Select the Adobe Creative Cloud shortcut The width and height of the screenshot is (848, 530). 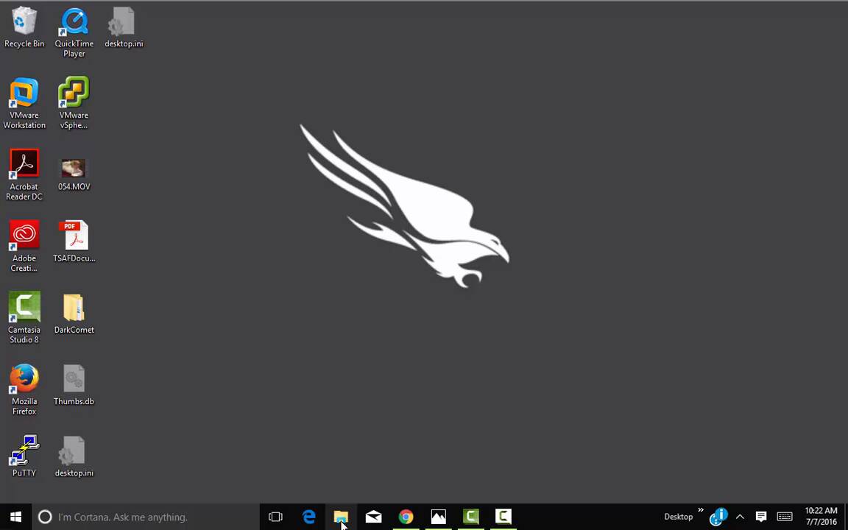(x=24, y=247)
